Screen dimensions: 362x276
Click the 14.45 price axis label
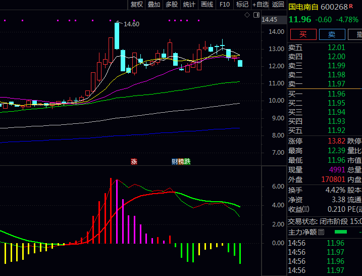point(269,20)
